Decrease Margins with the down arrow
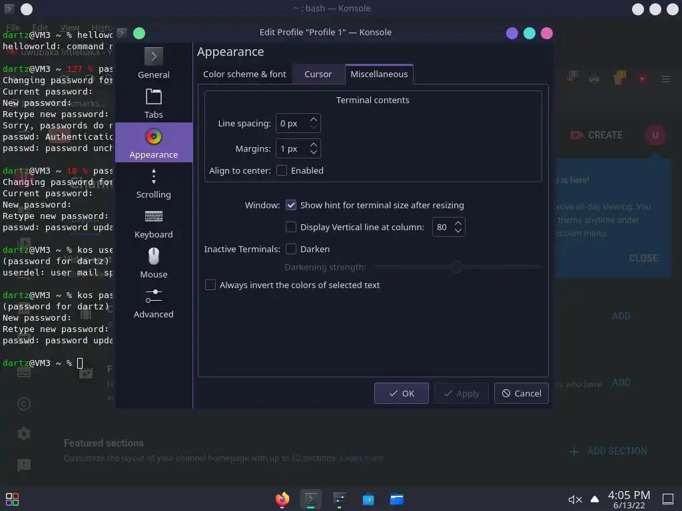Image resolution: width=682 pixels, height=511 pixels. point(314,152)
